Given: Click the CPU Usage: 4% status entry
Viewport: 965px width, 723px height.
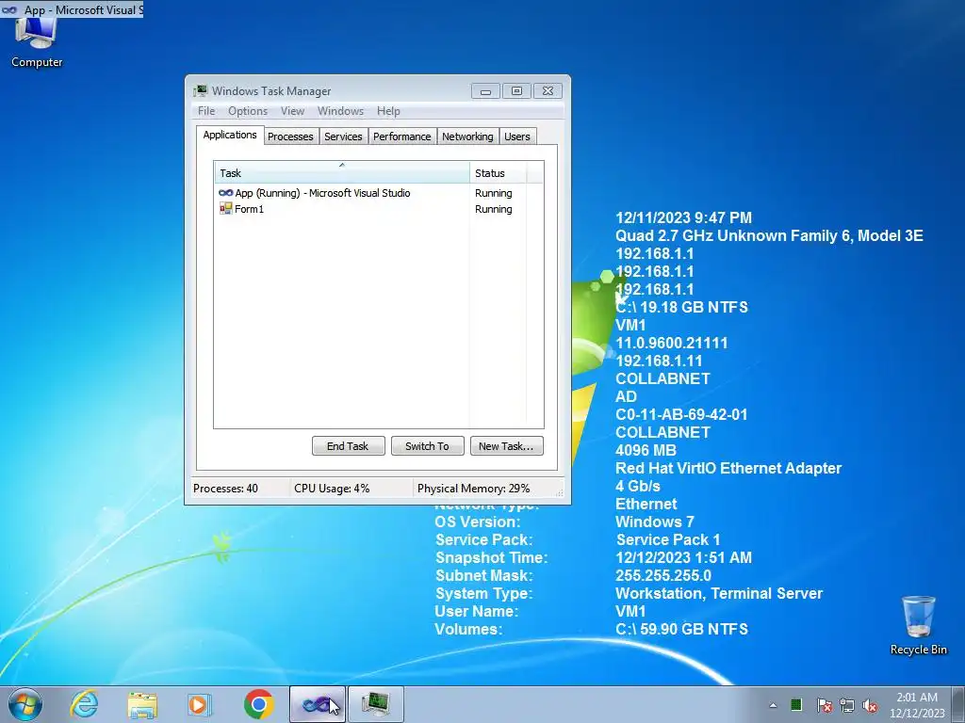Looking at the screenshot, I should (332, 489).
